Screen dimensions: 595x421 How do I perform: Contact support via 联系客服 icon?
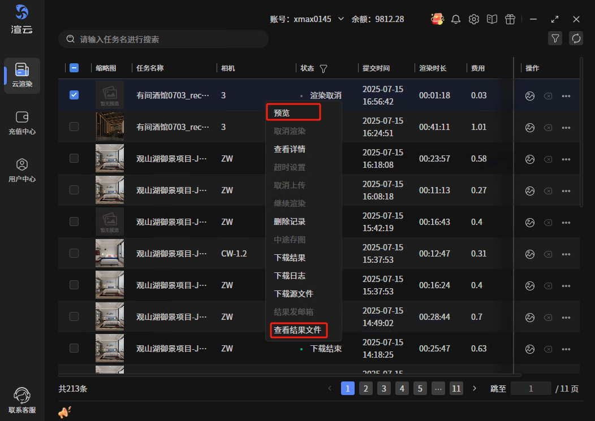point(22,400)
